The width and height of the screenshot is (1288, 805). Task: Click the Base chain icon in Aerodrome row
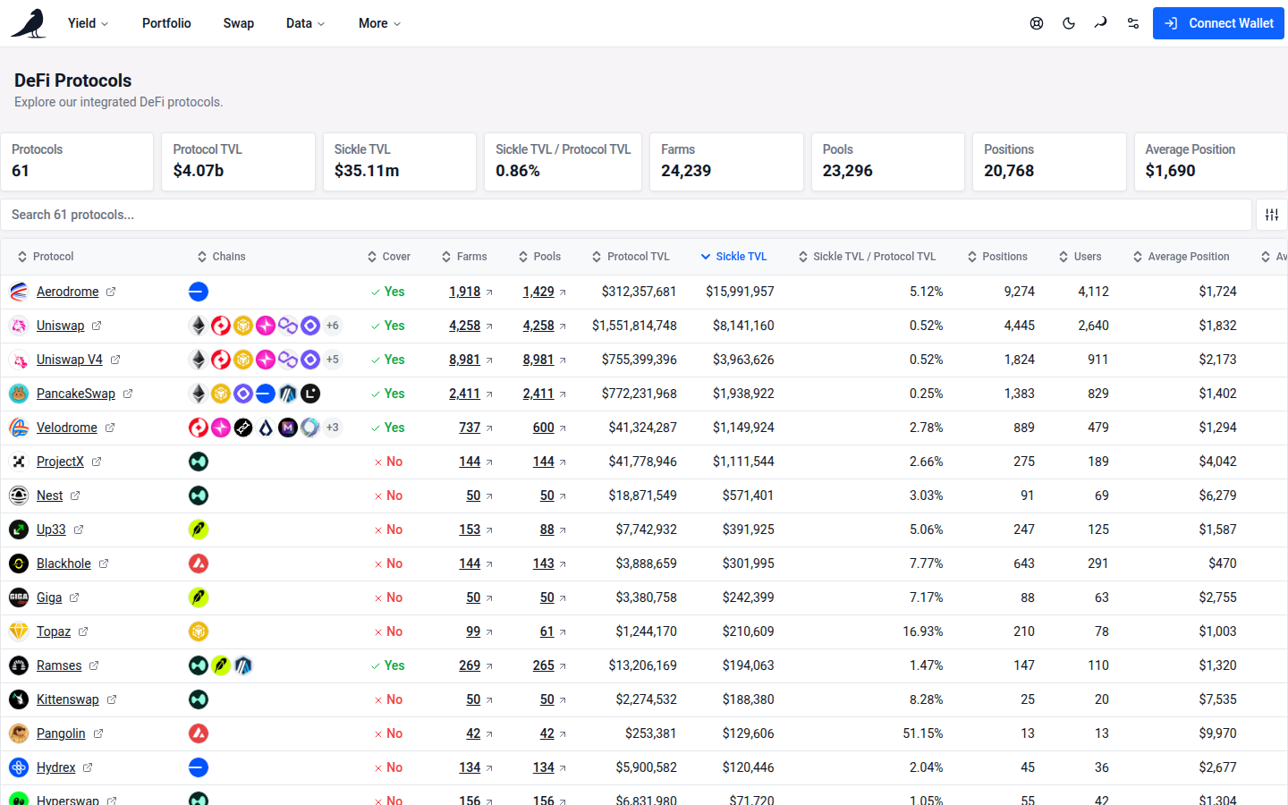[199, 292]
